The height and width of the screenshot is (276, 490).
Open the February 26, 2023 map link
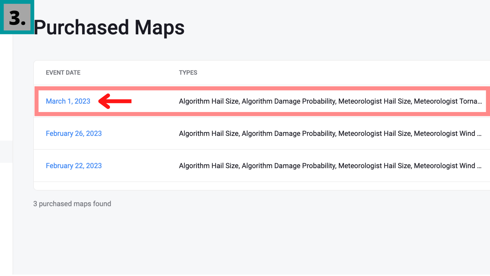coord(74,134)
